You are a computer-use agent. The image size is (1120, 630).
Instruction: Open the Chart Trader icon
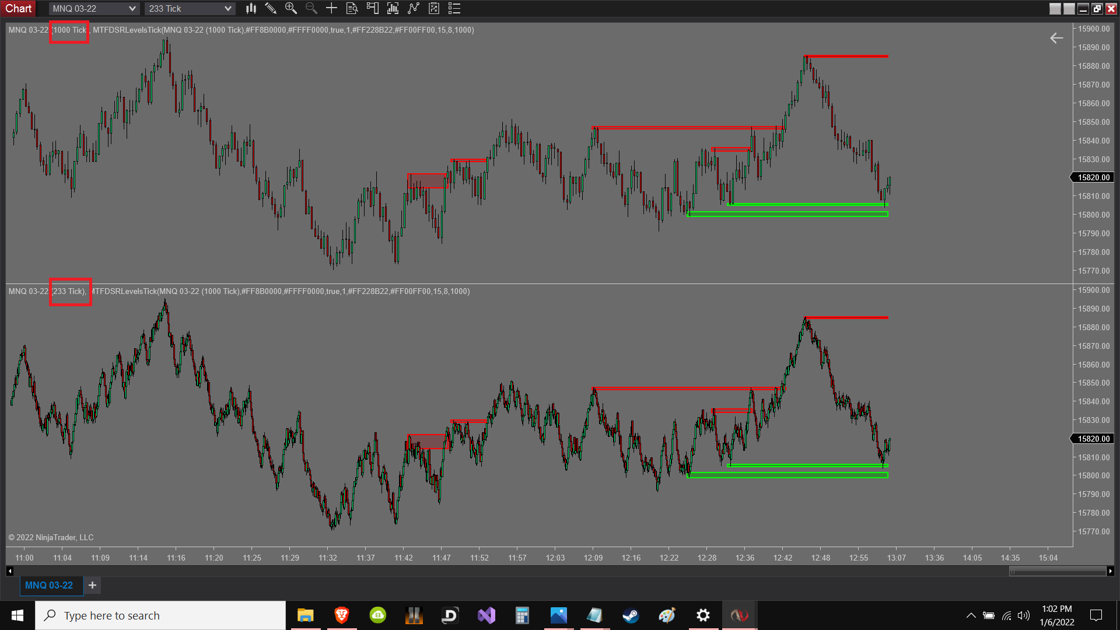(x=372, y=8)
